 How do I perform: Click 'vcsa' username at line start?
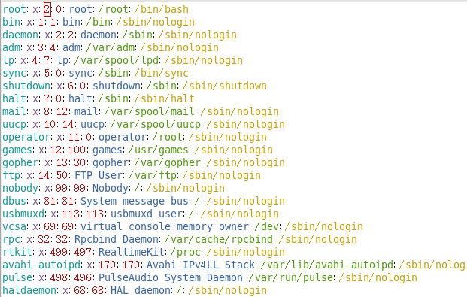tap(14, 226)
